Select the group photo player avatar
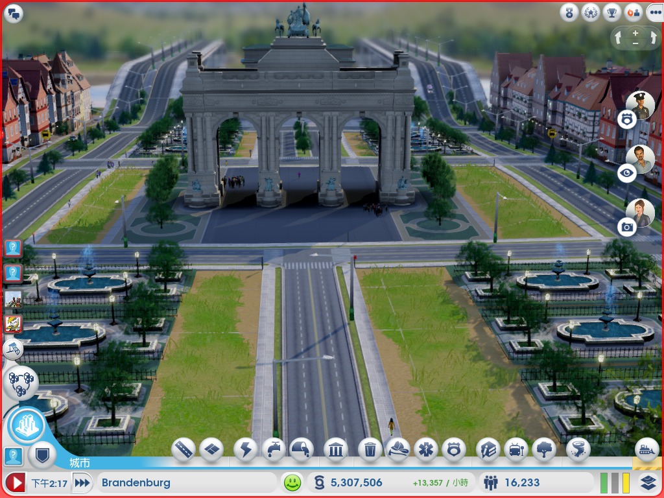The height and width of the screenshot is (498, 664). (13, 299)
